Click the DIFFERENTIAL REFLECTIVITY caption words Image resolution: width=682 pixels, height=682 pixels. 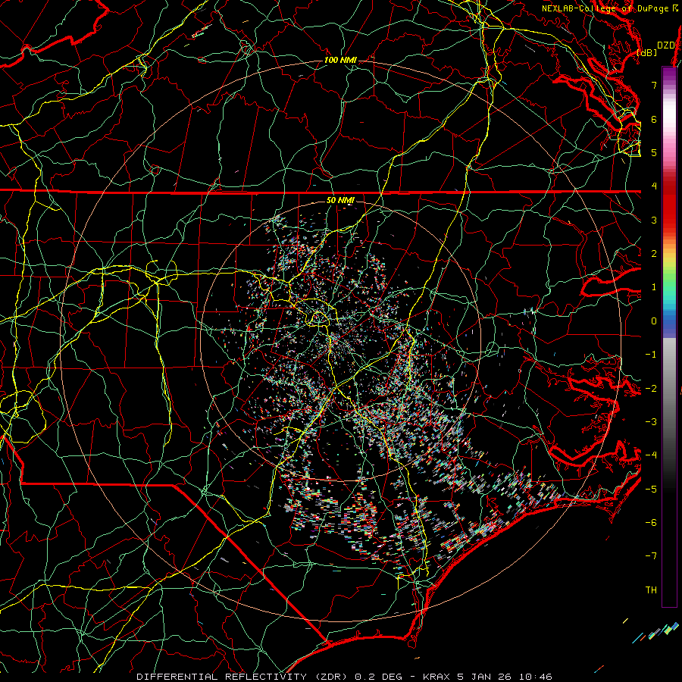(x=221, y=677)
